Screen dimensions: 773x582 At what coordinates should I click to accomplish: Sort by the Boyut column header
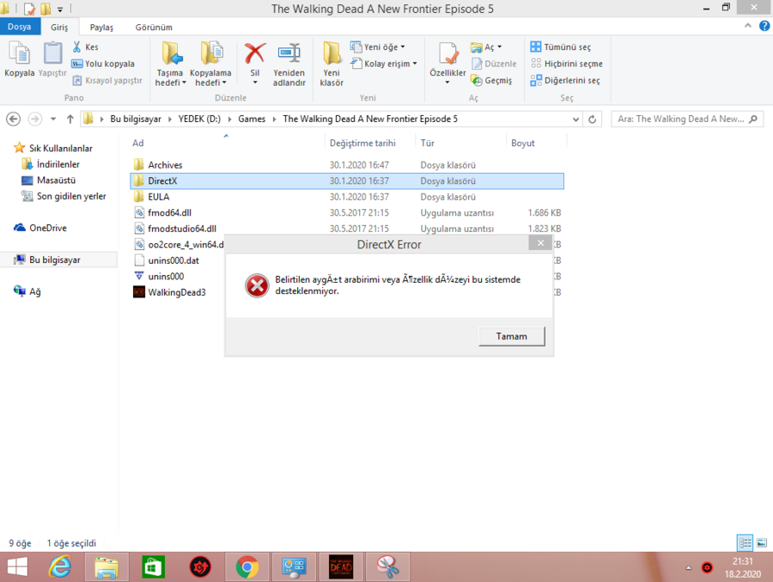522,144
